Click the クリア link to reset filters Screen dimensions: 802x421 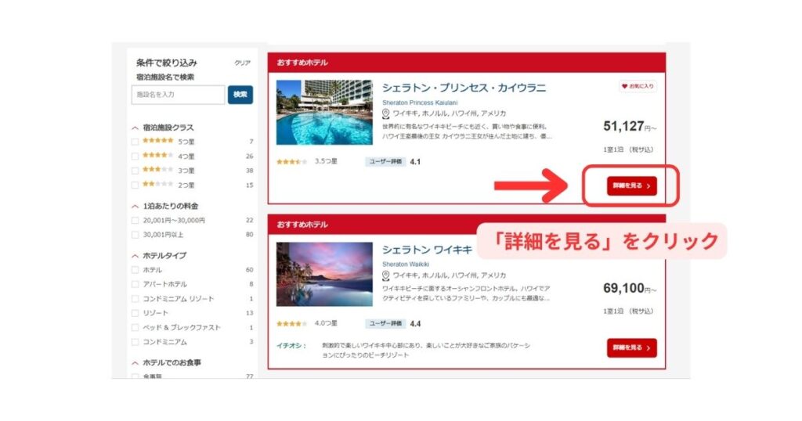point(242,63)
